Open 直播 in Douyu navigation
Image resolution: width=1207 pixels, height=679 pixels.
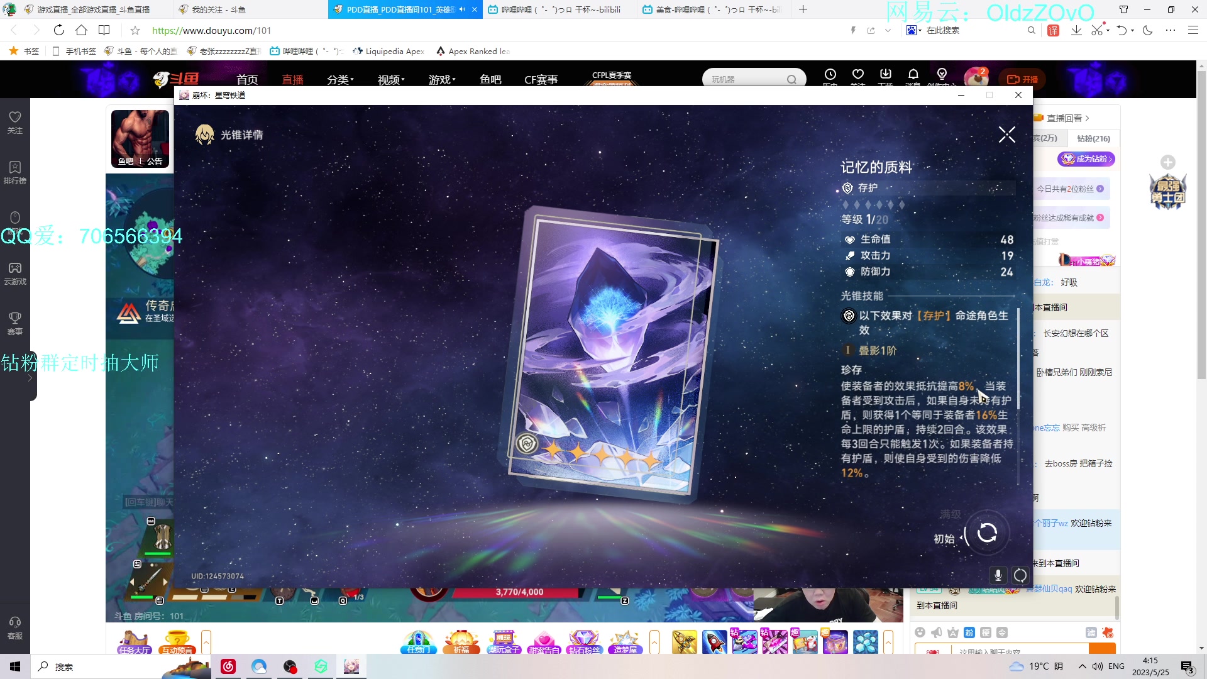(292, 79)
